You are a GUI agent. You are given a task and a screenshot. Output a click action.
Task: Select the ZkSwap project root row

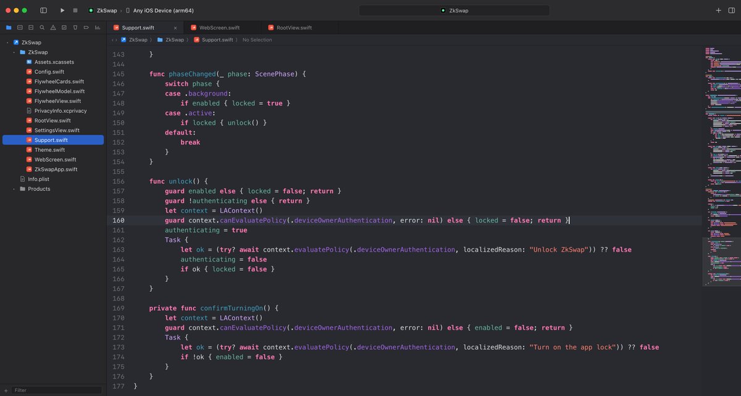[53, 43]
